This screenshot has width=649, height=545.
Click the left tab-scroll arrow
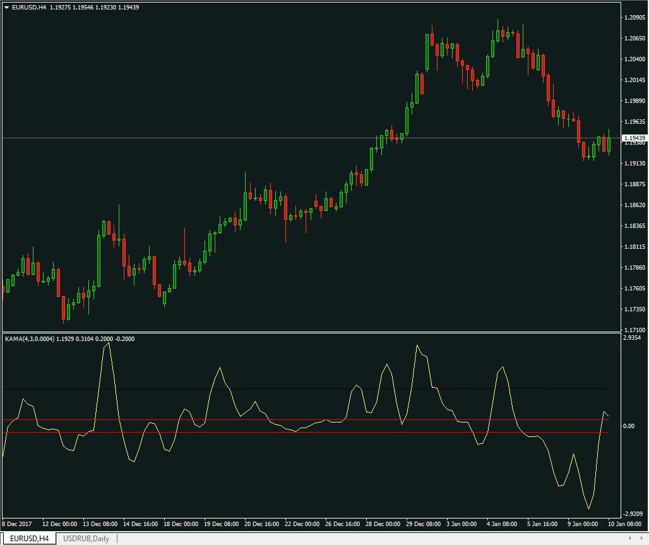point(630,538)
